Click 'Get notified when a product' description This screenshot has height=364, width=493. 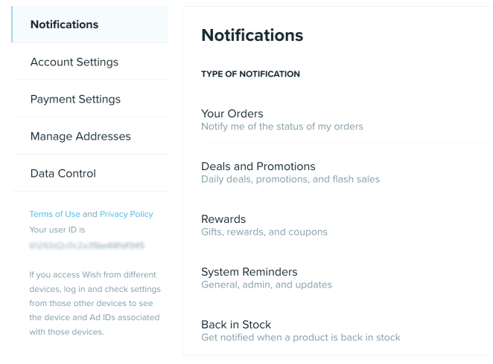[x=301, y=337]
